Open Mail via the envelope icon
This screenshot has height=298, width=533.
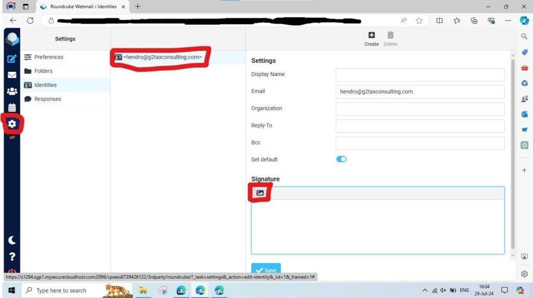(12, 75)
